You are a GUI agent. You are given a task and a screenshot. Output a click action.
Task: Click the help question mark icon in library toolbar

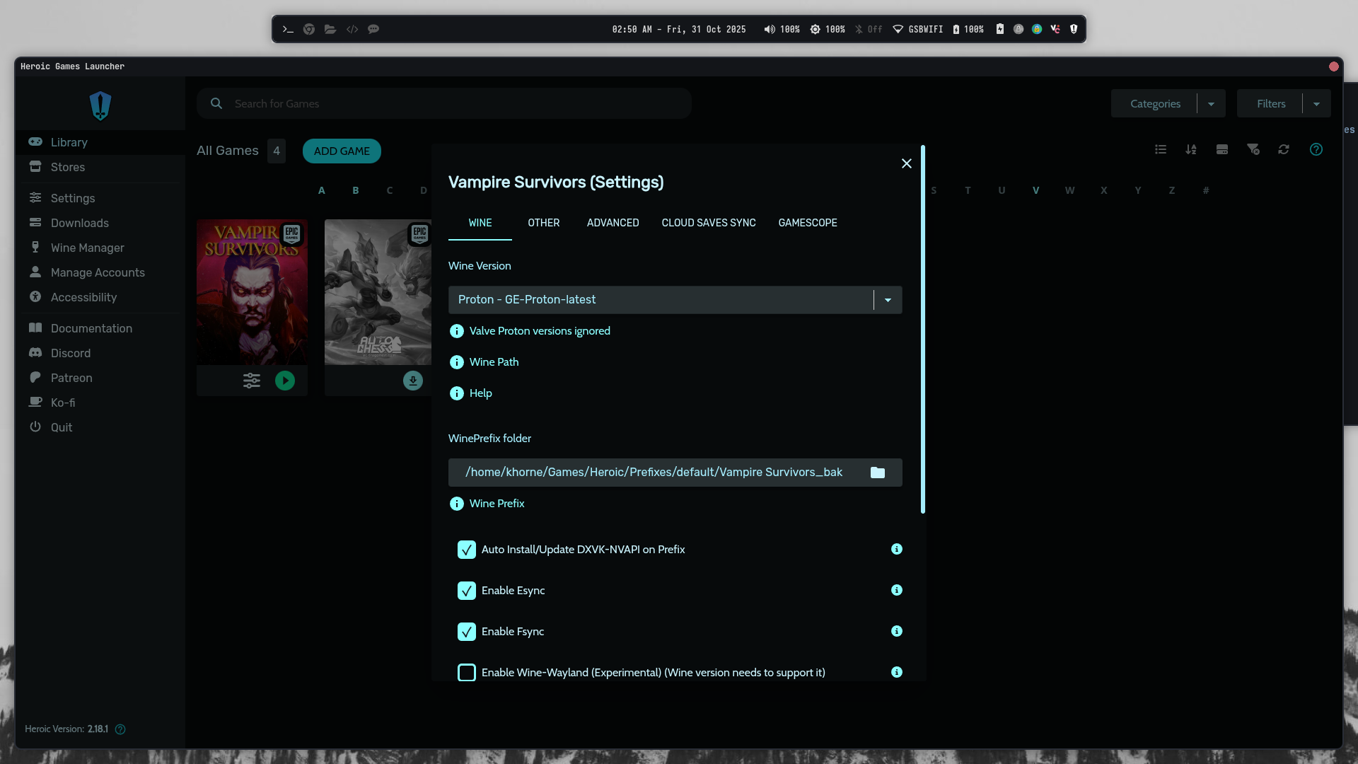(x=1316, y=149)
